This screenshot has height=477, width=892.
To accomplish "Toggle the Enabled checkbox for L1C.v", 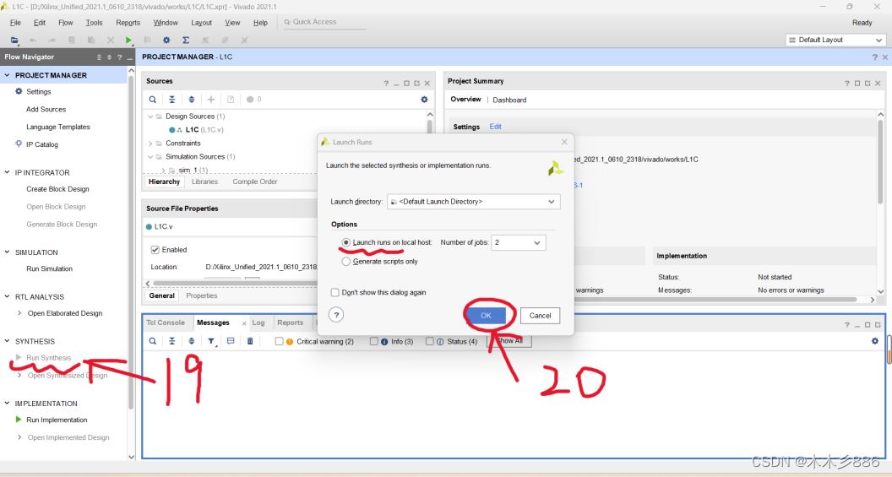I will coord(155,250).
